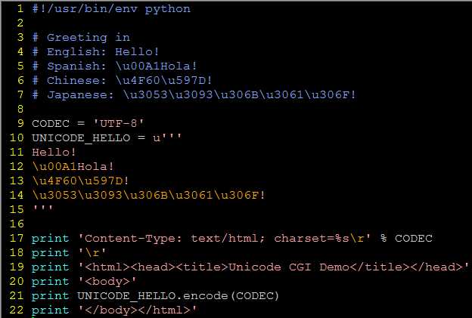472x318 pixels.
Task: Click the '<body>' string on line 20
Action: (x=107, y=281)
